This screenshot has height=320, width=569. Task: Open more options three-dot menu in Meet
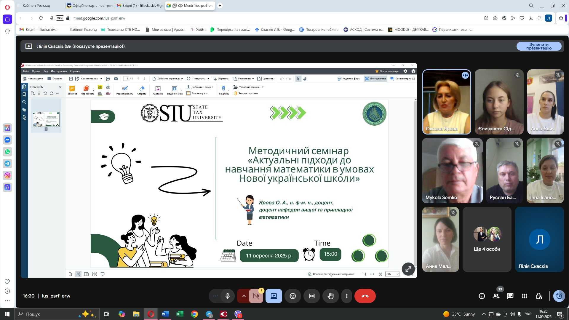pyautogui.click(x=347, y=296)
